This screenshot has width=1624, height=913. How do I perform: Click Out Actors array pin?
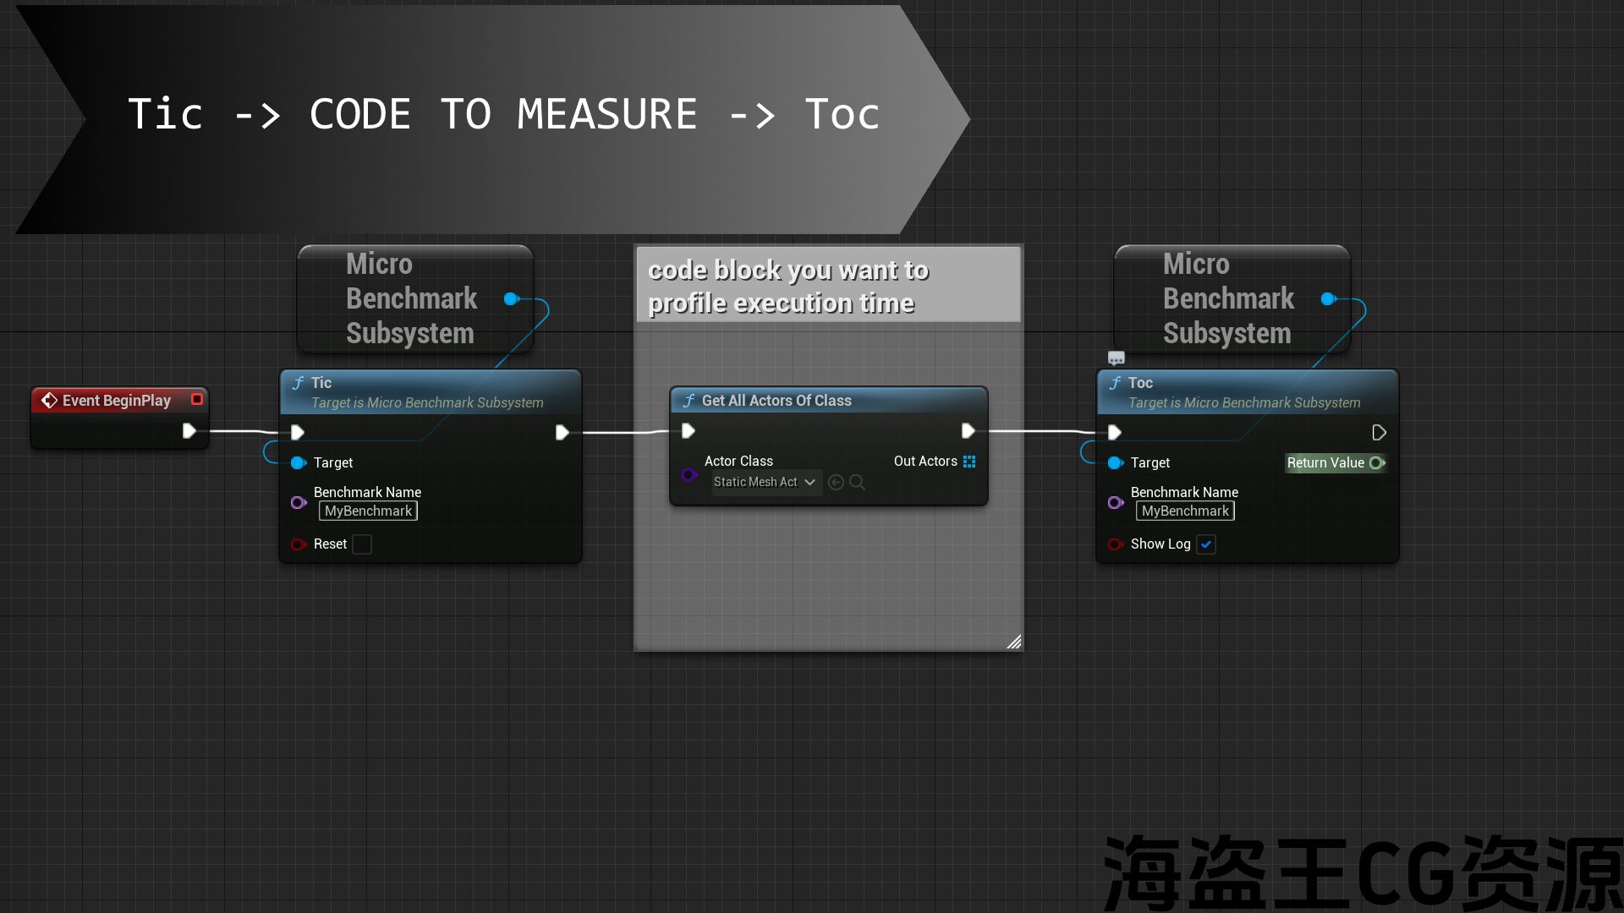click(x=969, y=462)
